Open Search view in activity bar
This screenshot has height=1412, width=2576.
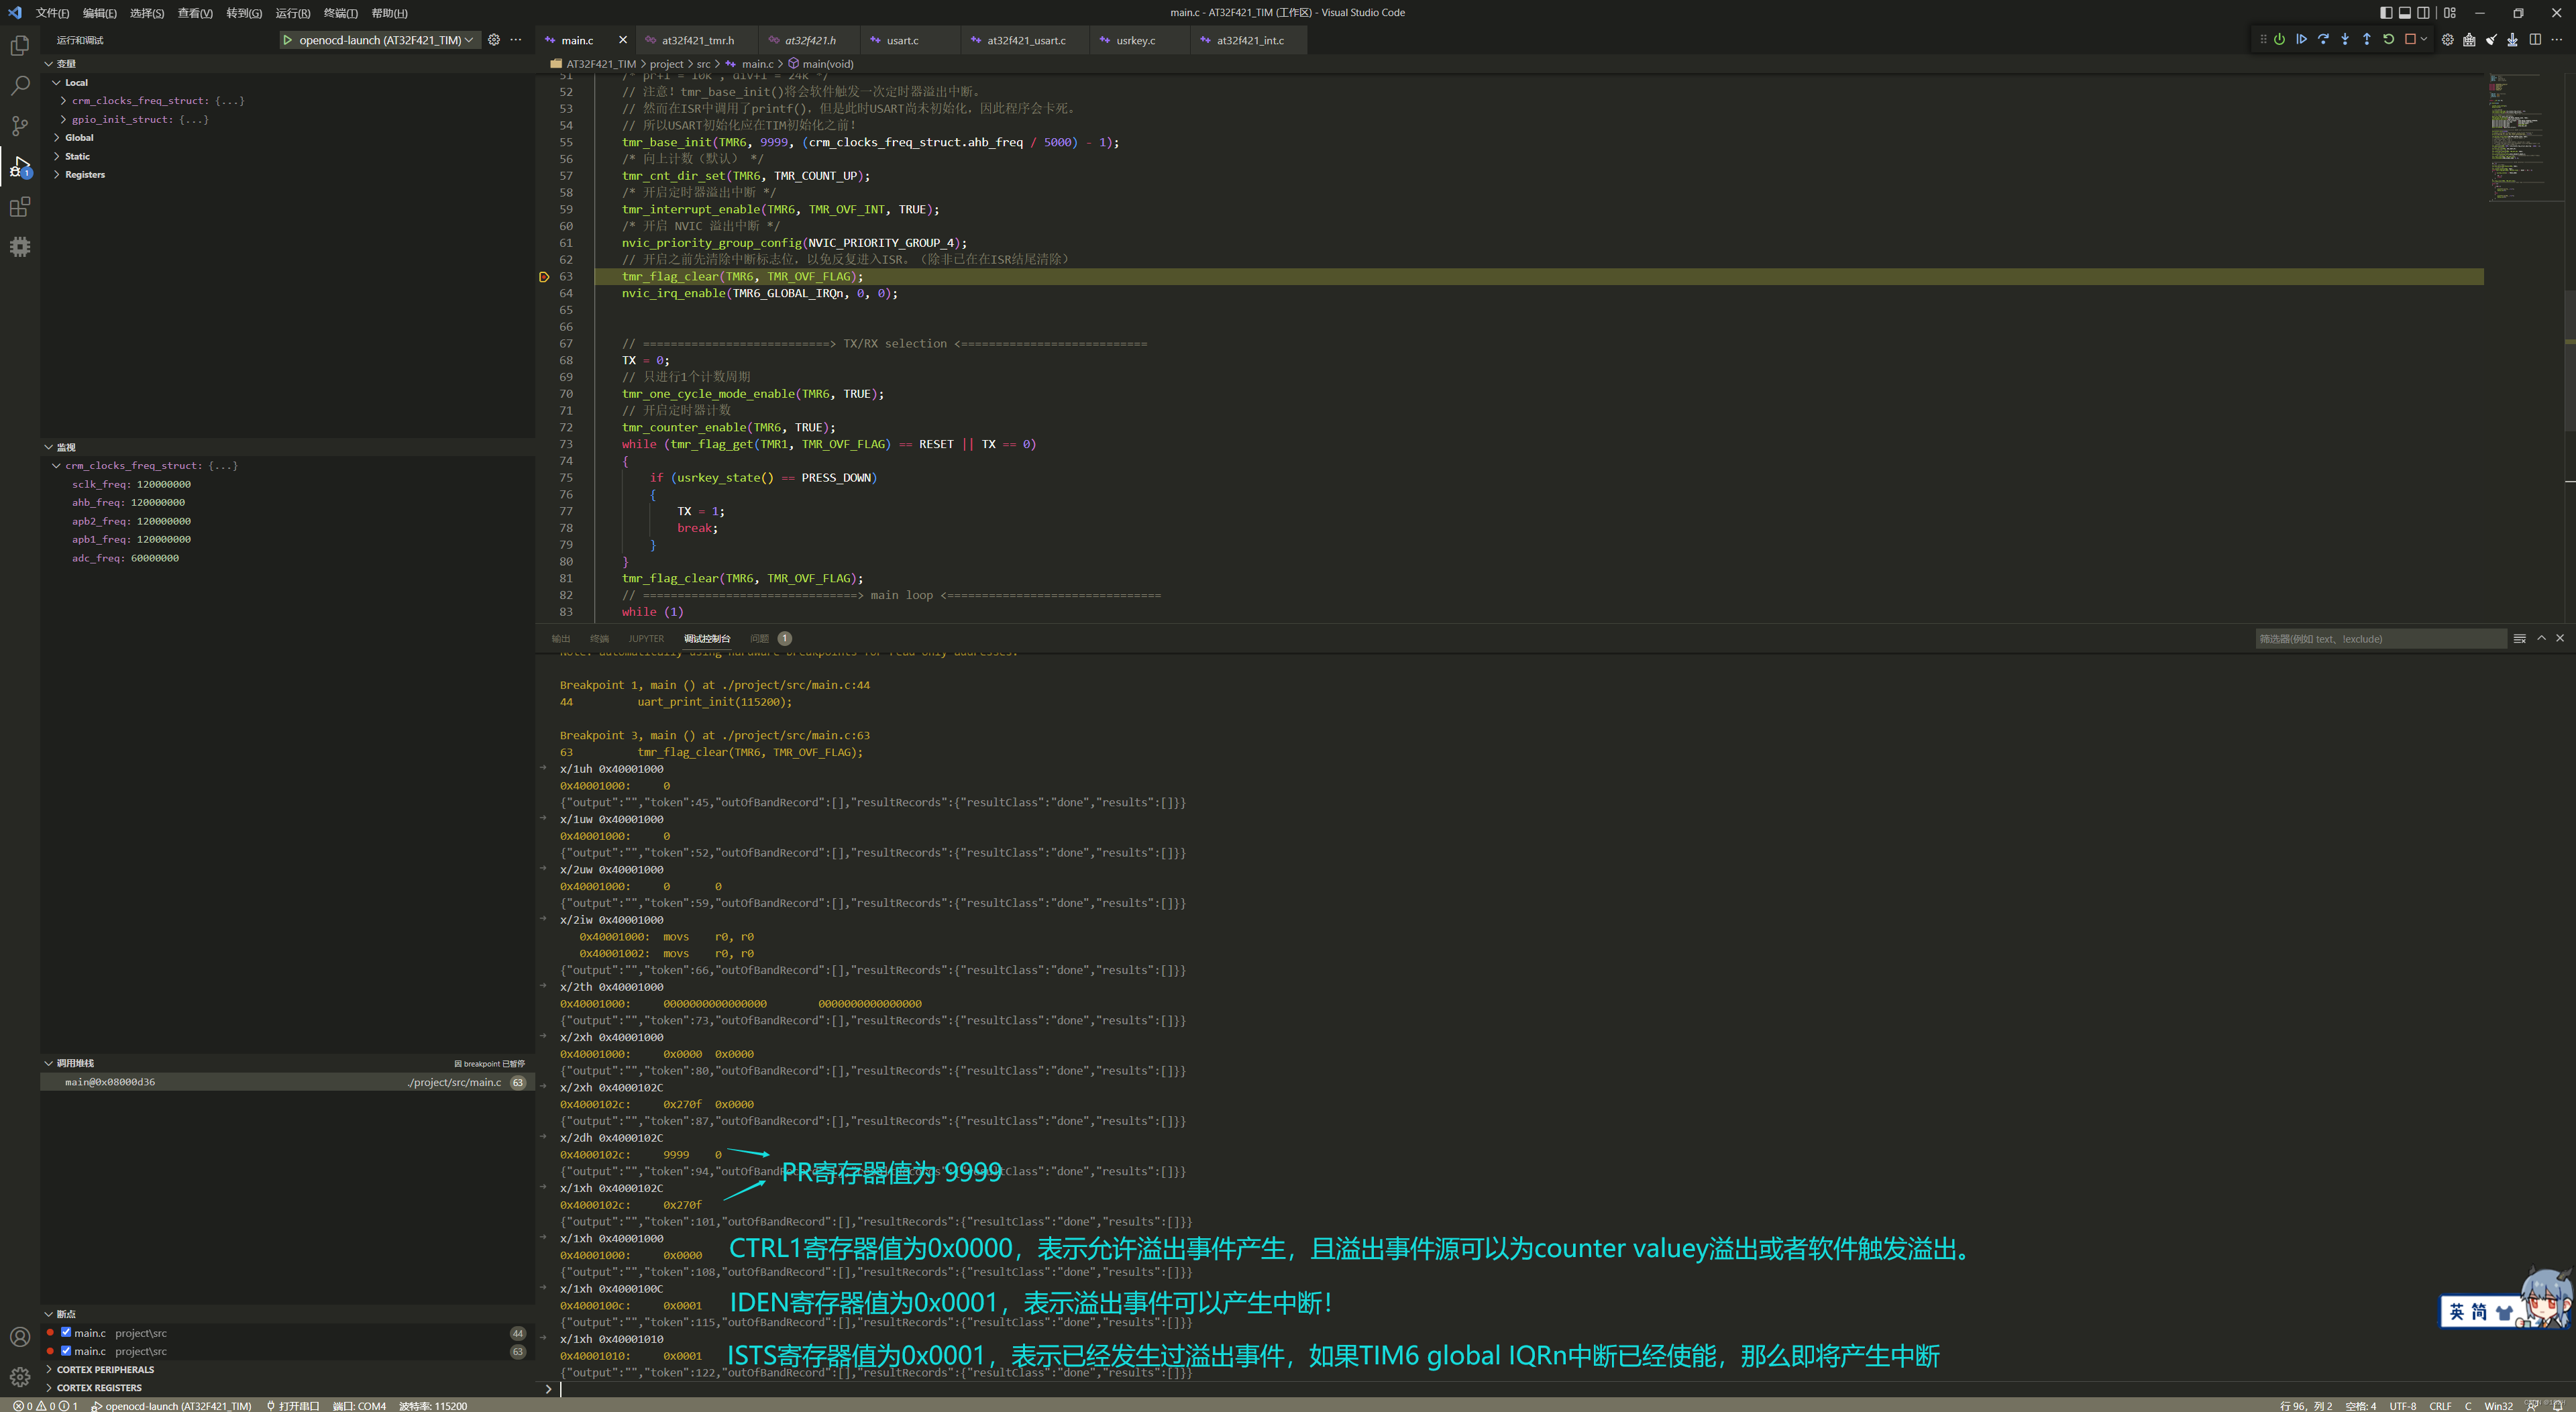[x=20, y=86]
